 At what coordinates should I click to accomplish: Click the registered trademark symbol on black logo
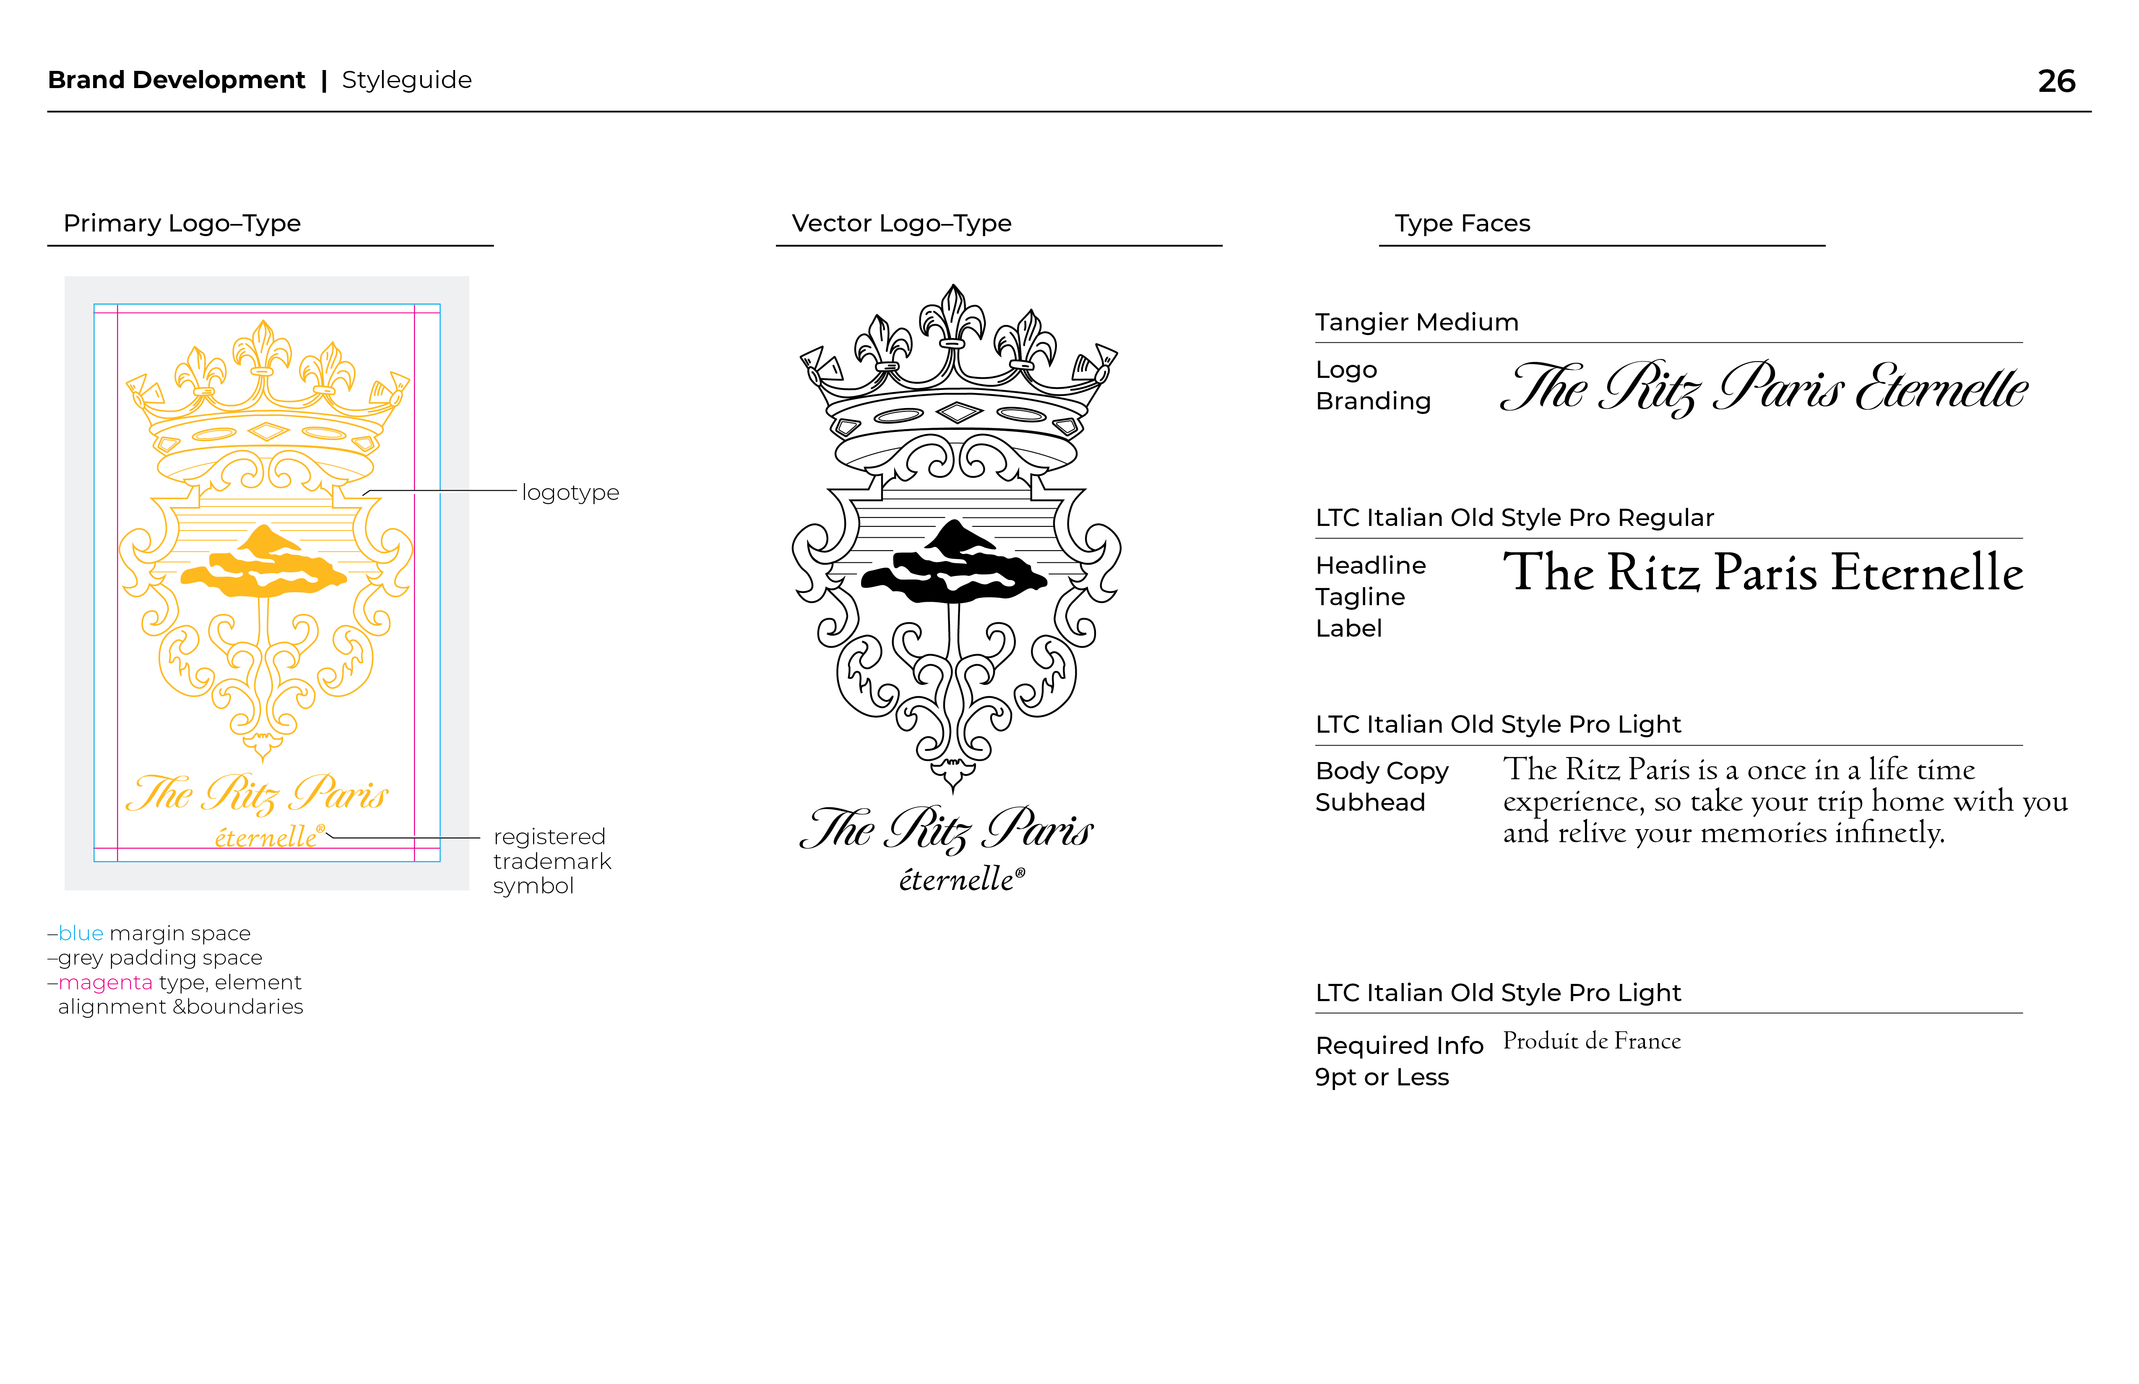coord(1020,872)
